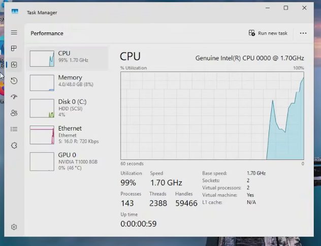Viewport: 321px width, 246px height.
Task: Click the Genuine Intel(R) CPU name text
Action: pyautogui.click(x=249, y=58)
